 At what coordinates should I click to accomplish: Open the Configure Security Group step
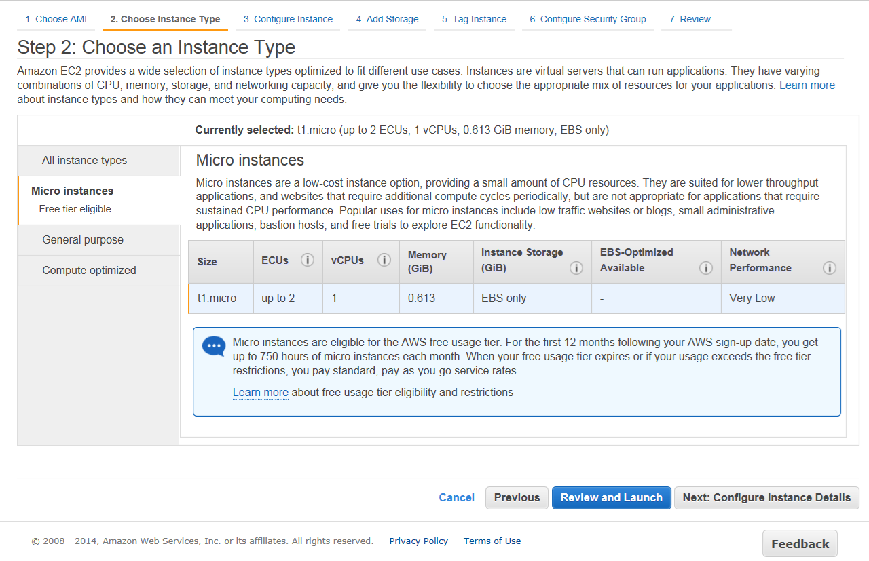tap(588, 19)
